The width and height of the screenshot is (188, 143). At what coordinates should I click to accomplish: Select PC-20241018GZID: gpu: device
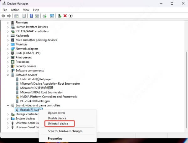coord(35,101)
